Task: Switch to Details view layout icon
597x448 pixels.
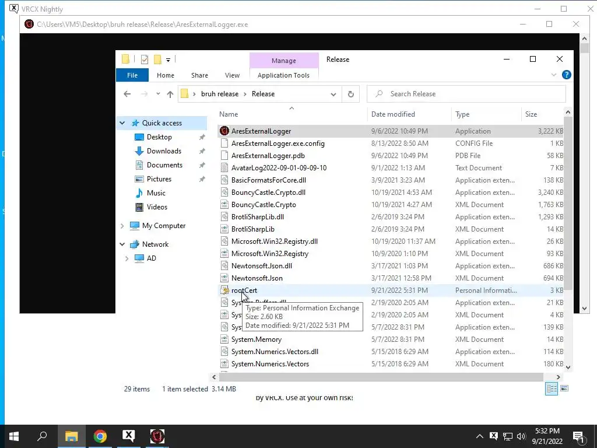Action: coord(552,388)
